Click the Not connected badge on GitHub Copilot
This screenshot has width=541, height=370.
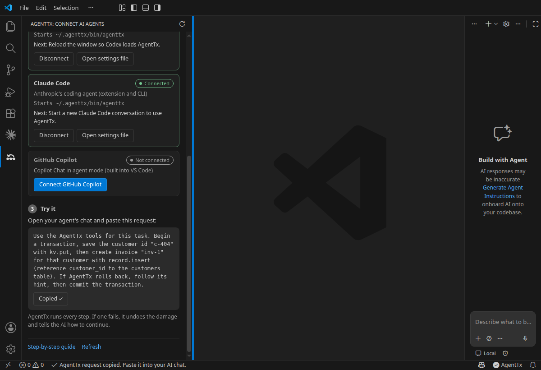(x=150, y=160)
